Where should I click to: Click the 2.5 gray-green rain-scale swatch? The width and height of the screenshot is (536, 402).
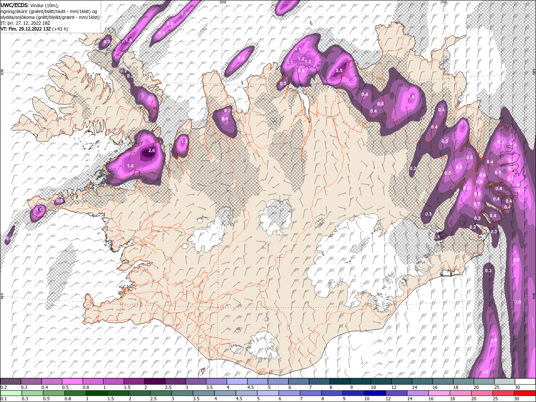(161, 393)
